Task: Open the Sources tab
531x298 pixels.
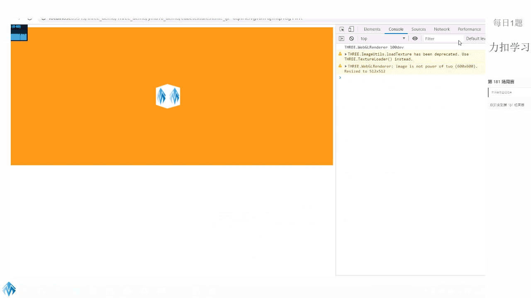Action: coord(419,29)
